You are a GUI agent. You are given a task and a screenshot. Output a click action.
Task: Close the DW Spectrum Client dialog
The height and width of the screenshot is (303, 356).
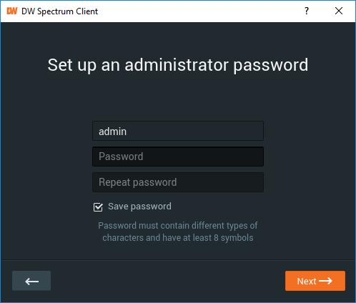pyautogui.click(x=339, y=11)
